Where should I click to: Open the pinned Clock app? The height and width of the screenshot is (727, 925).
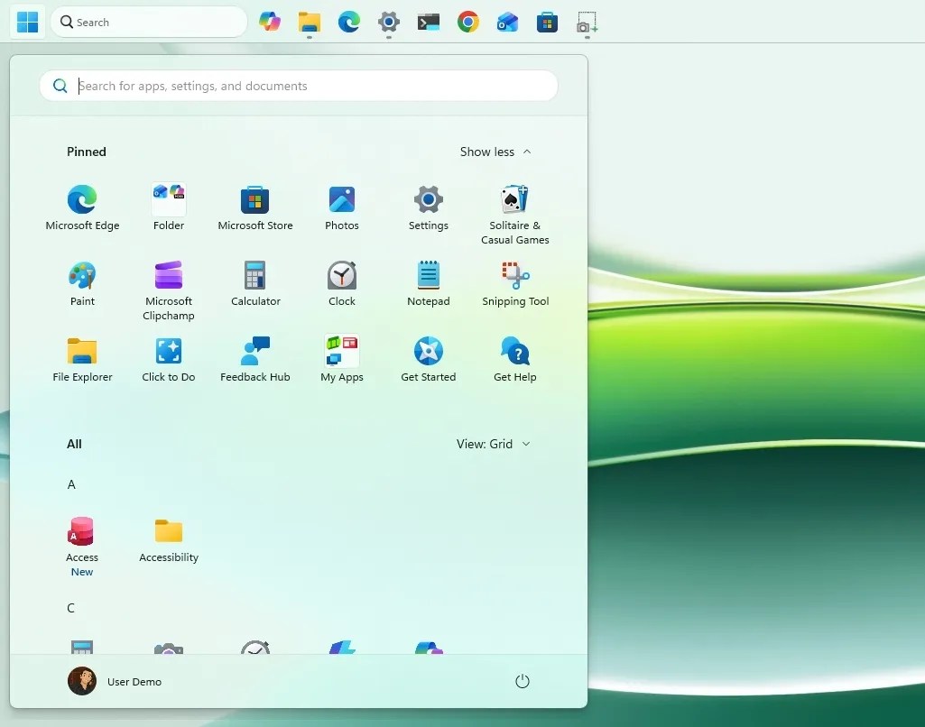pos(341,283)
